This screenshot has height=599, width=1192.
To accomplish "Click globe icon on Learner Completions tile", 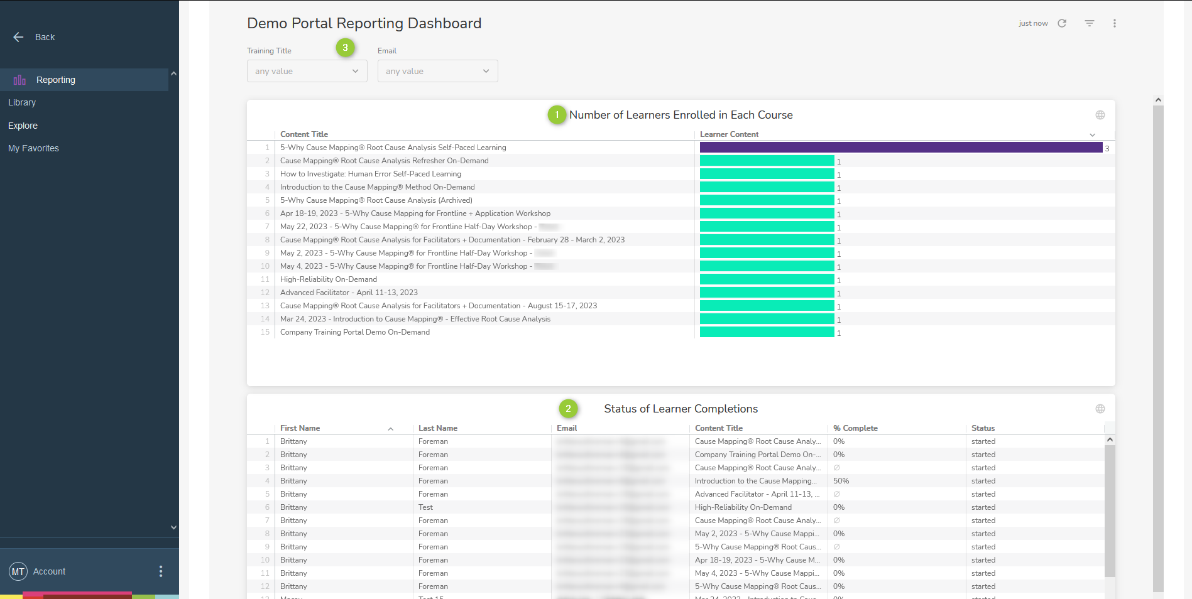I will pyautogui.click(x=1100, y=409).
